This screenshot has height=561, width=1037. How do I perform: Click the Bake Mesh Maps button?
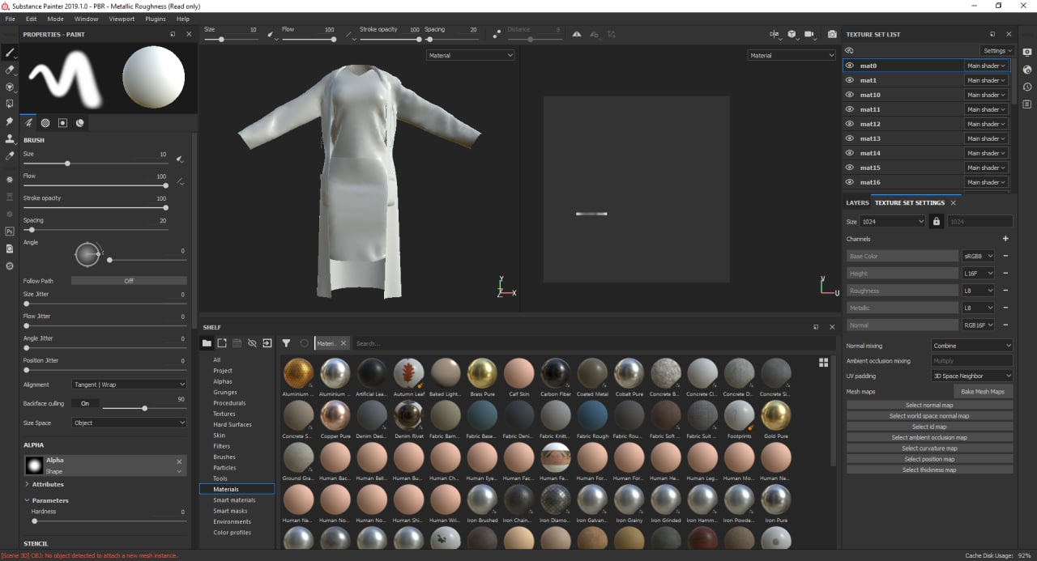[983, 392]
